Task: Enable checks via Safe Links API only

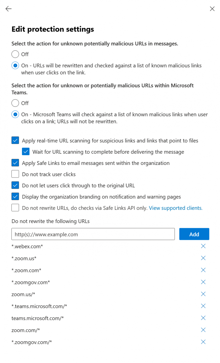Action: (x=15, y=207)
